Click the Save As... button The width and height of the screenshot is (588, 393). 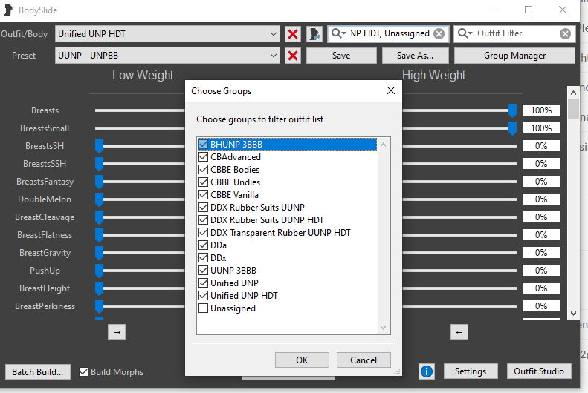(415, 56)
